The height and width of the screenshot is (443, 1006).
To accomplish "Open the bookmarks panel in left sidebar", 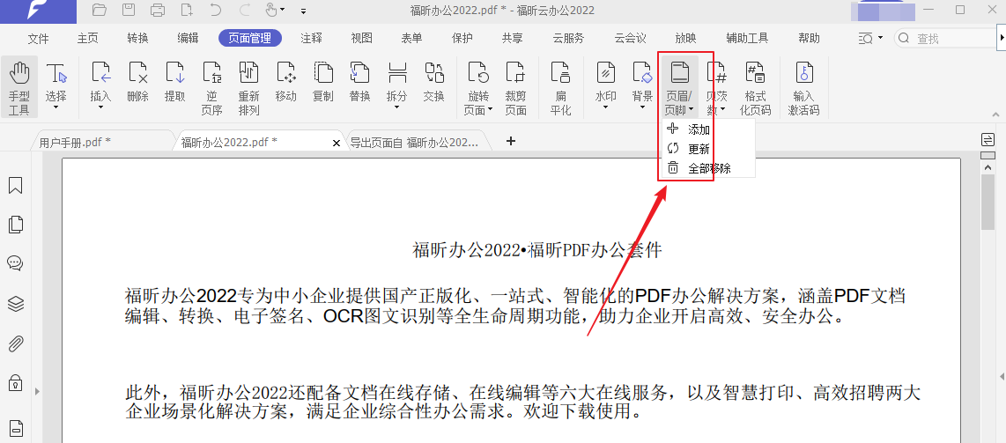I will 15,186.
